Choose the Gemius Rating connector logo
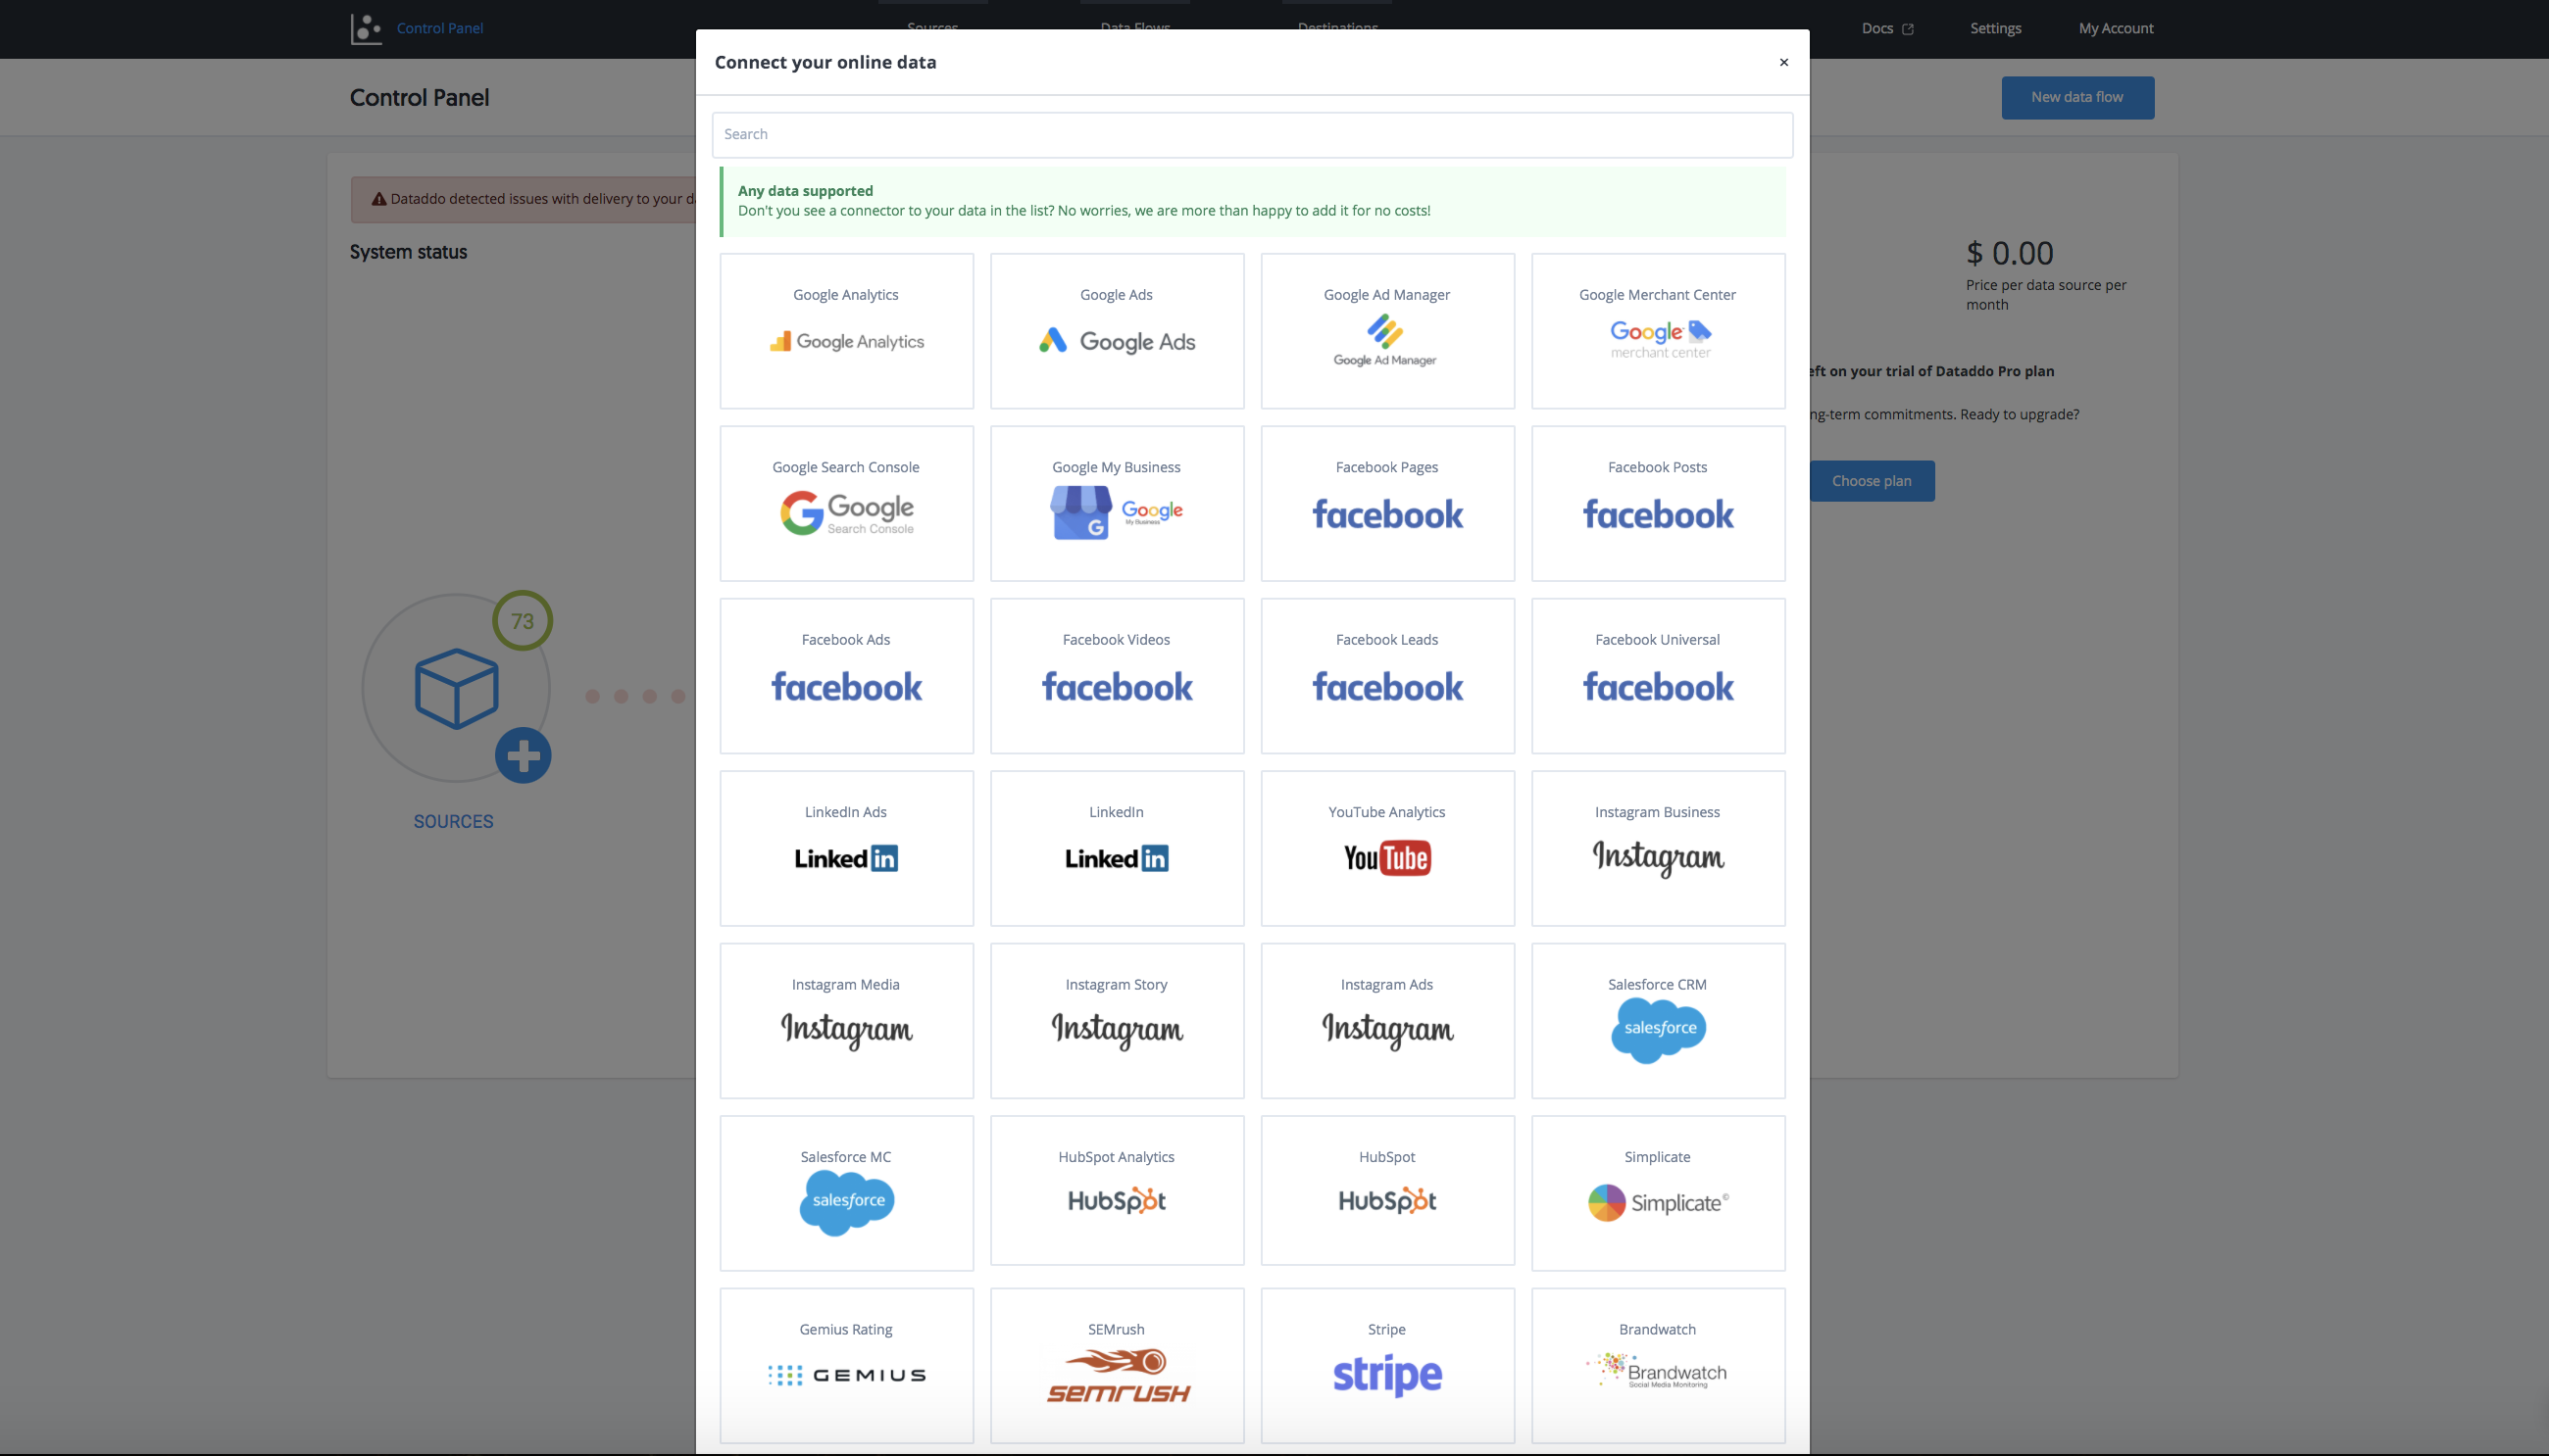The height and width of the screenshot is (1456, 2549). click(846, 1375)
